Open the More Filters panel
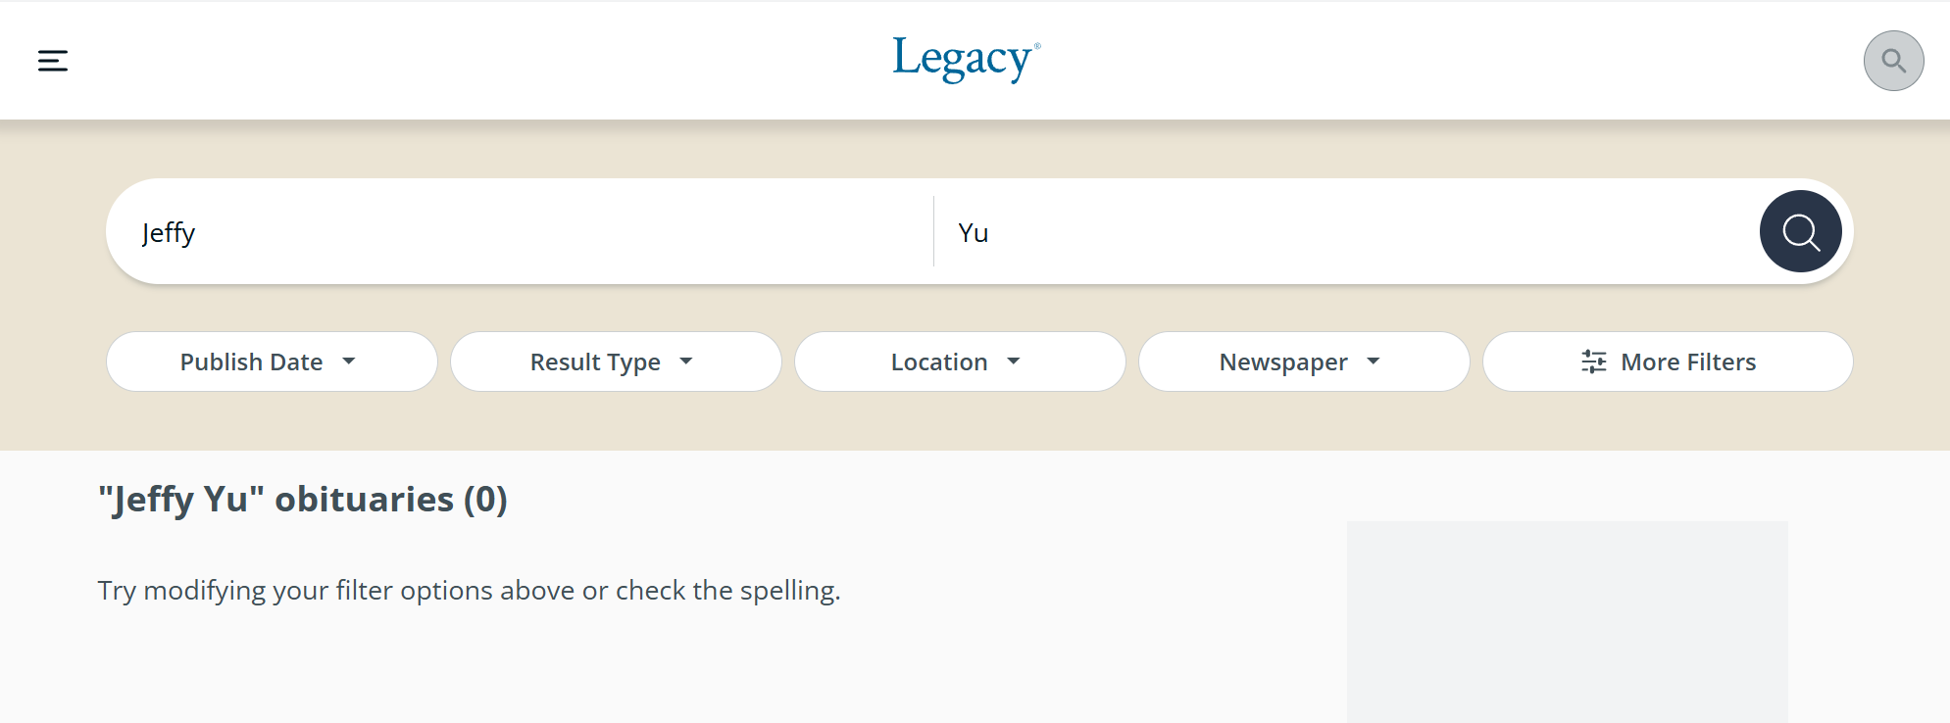 pyautogui.click(x=1687, y=362)
